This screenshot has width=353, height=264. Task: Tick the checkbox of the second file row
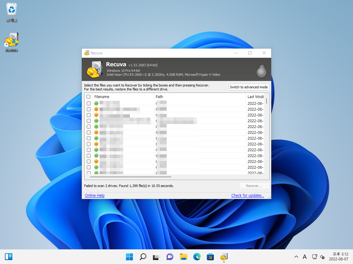pyautogui.click(x=89, y=109)
